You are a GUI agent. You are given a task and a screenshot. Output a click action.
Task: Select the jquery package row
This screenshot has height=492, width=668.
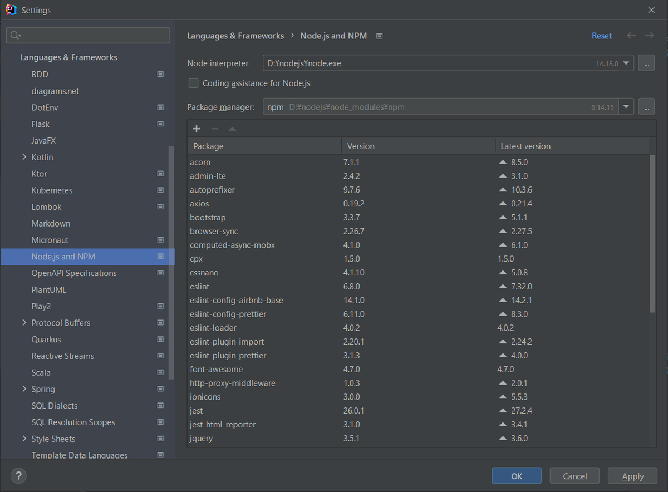point(419,439)
